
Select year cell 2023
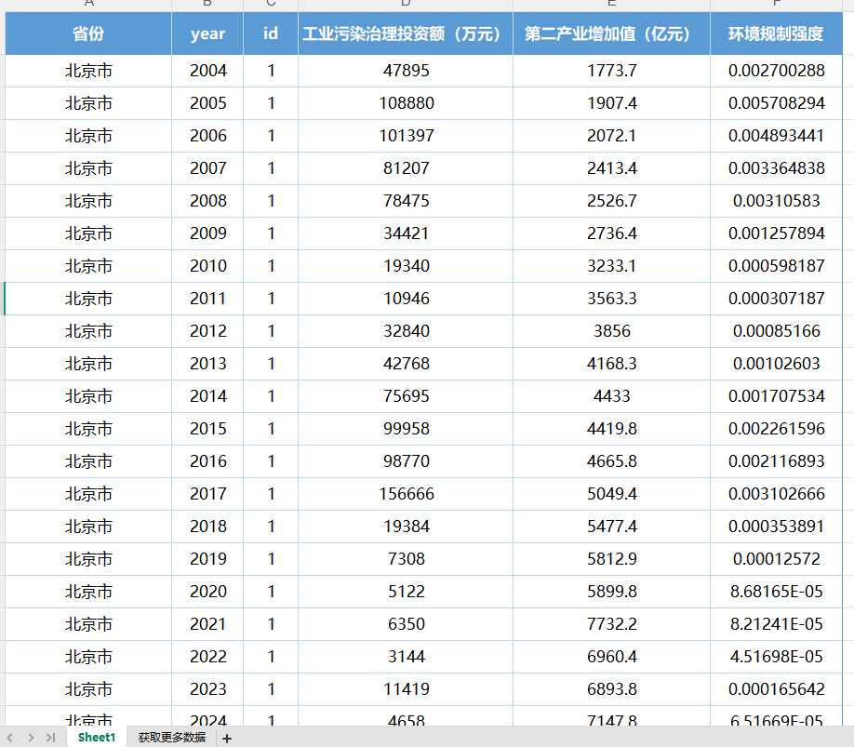207,689
